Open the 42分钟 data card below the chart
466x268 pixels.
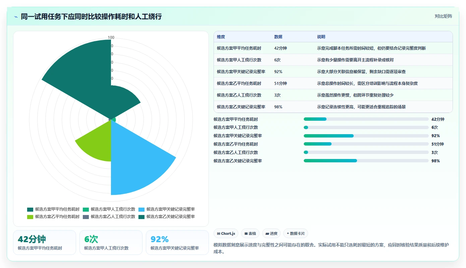point(45,243)
